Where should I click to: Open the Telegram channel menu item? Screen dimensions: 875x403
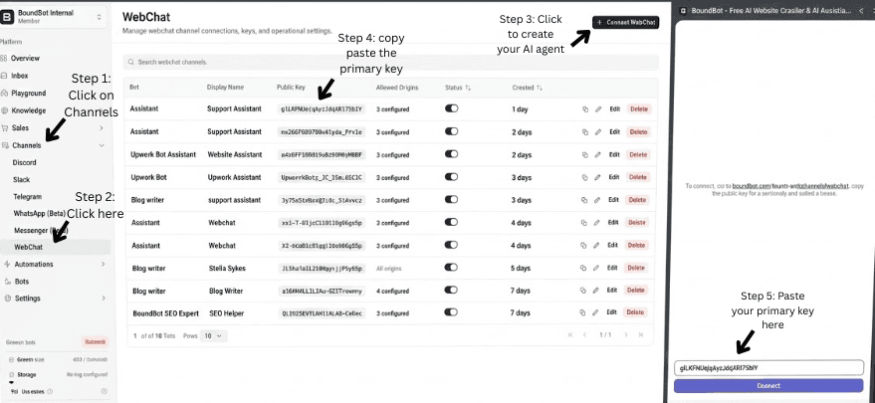click(28, 196)
